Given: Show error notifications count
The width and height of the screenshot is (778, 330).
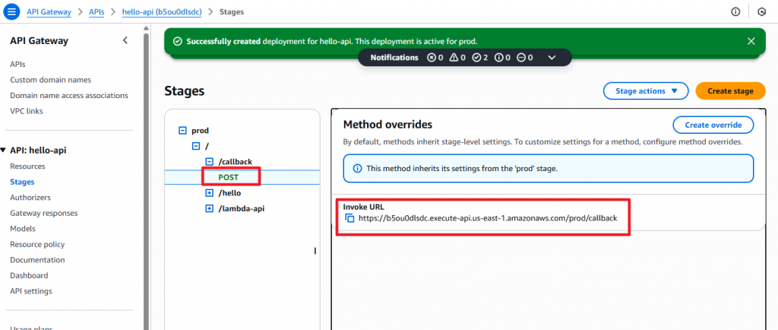Looking at the screenshot, I should pos(435,58).
